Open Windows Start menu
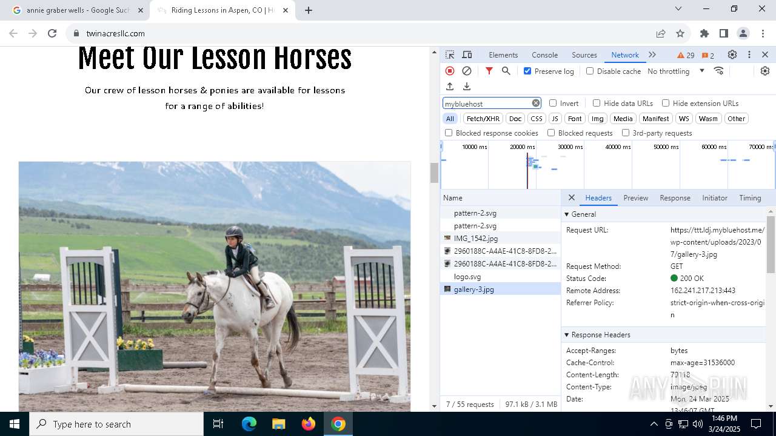Image resolution: width=776 pixels, height=436 pixels. 15,424
